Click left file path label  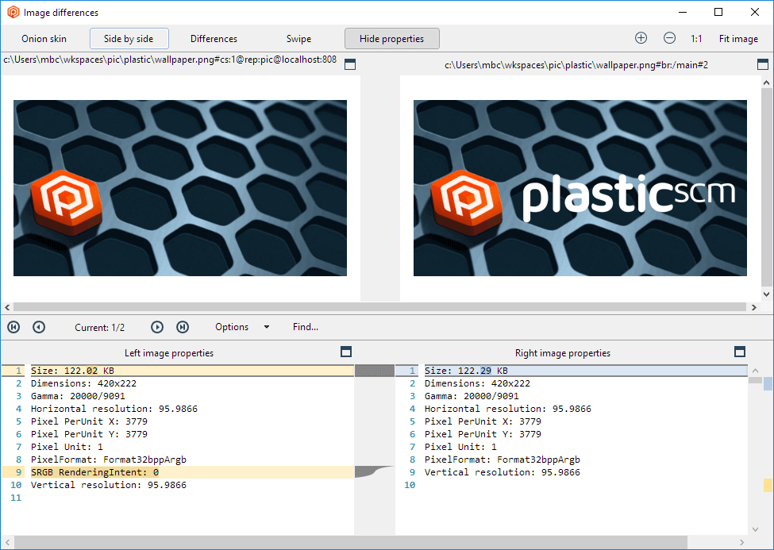[171, 60]
